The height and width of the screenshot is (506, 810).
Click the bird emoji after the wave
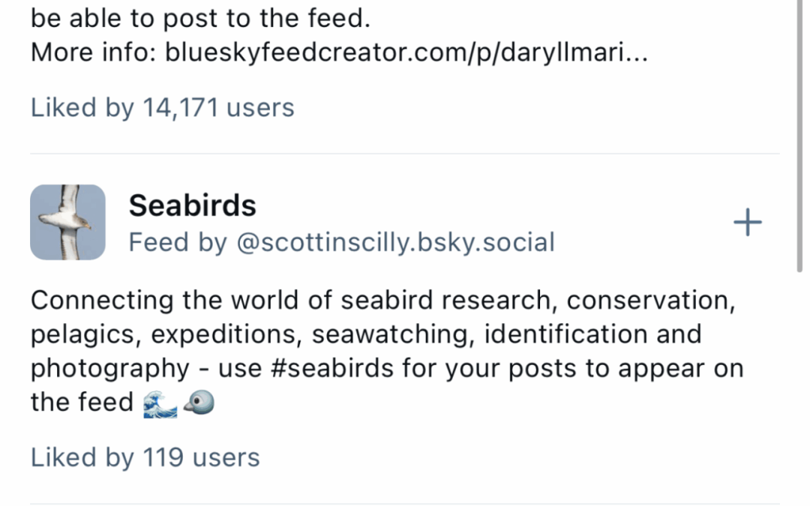[x=199, y=403]
